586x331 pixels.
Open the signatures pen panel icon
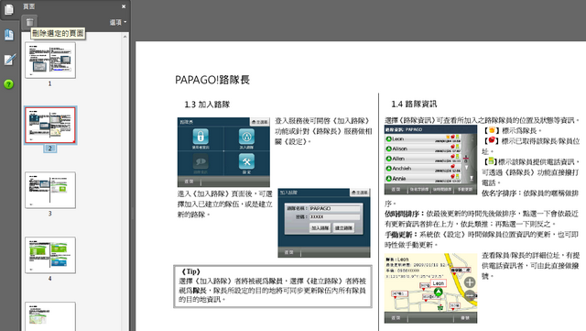click(x=9, y=59)
